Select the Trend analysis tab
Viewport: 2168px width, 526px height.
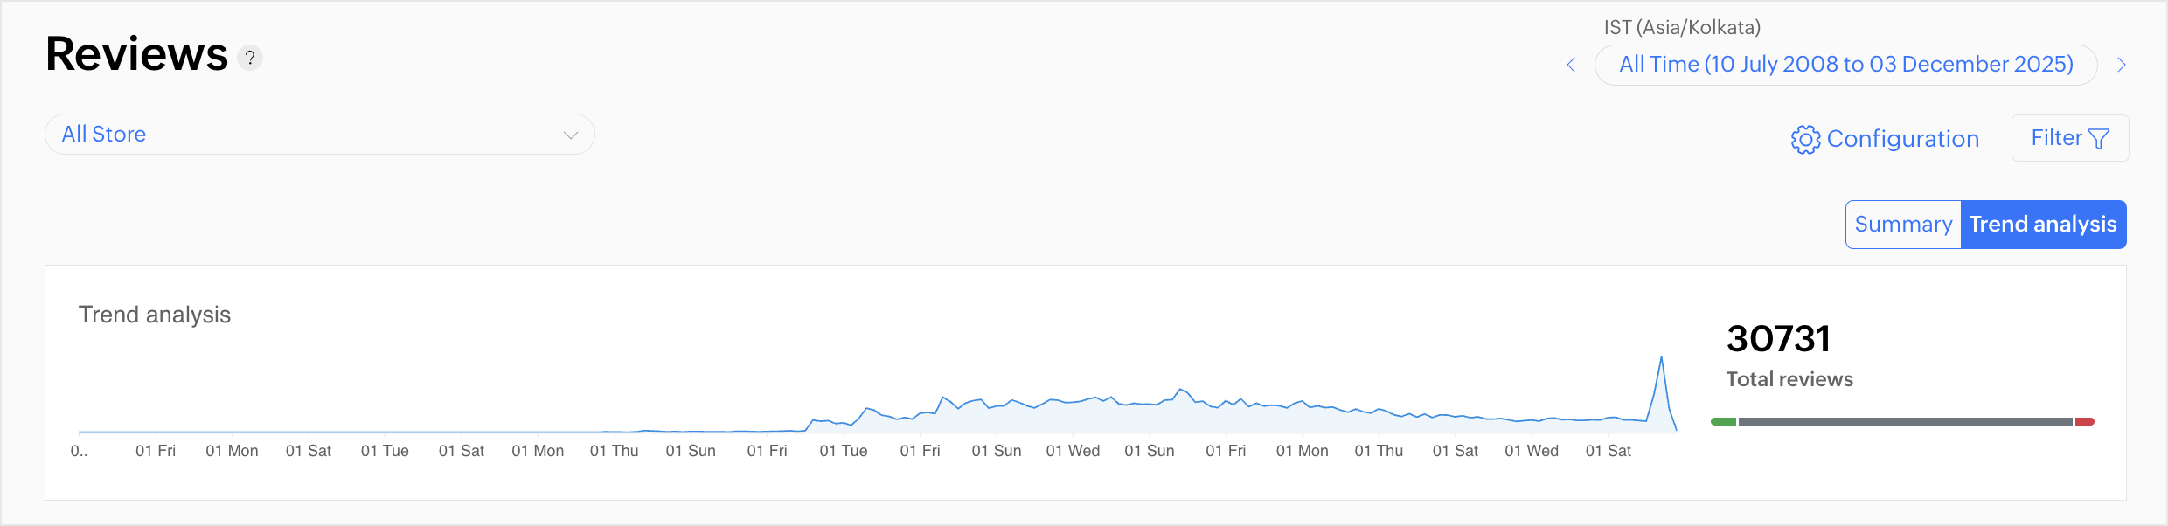[x=2043, y=225]
